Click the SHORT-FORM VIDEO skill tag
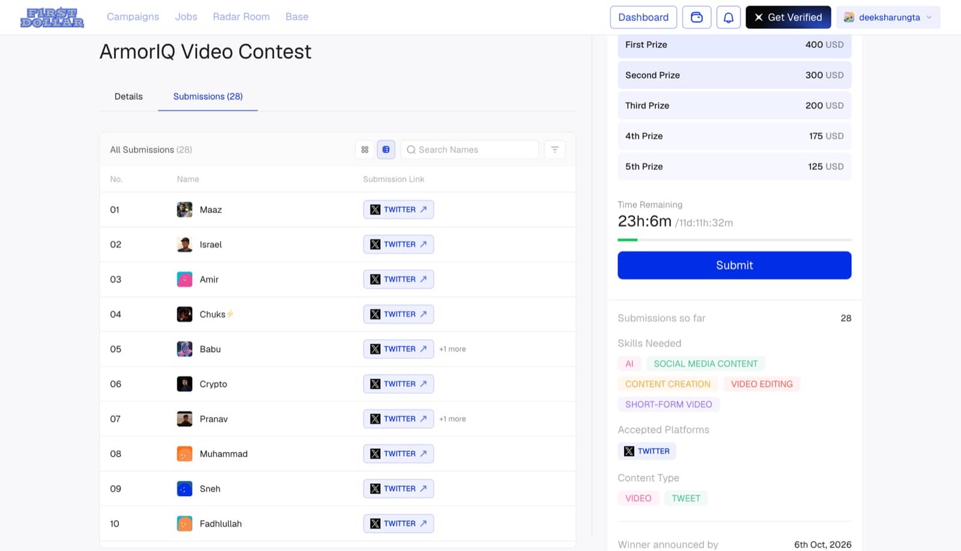This screenshot has height=551, width=961. click(668, 405)
